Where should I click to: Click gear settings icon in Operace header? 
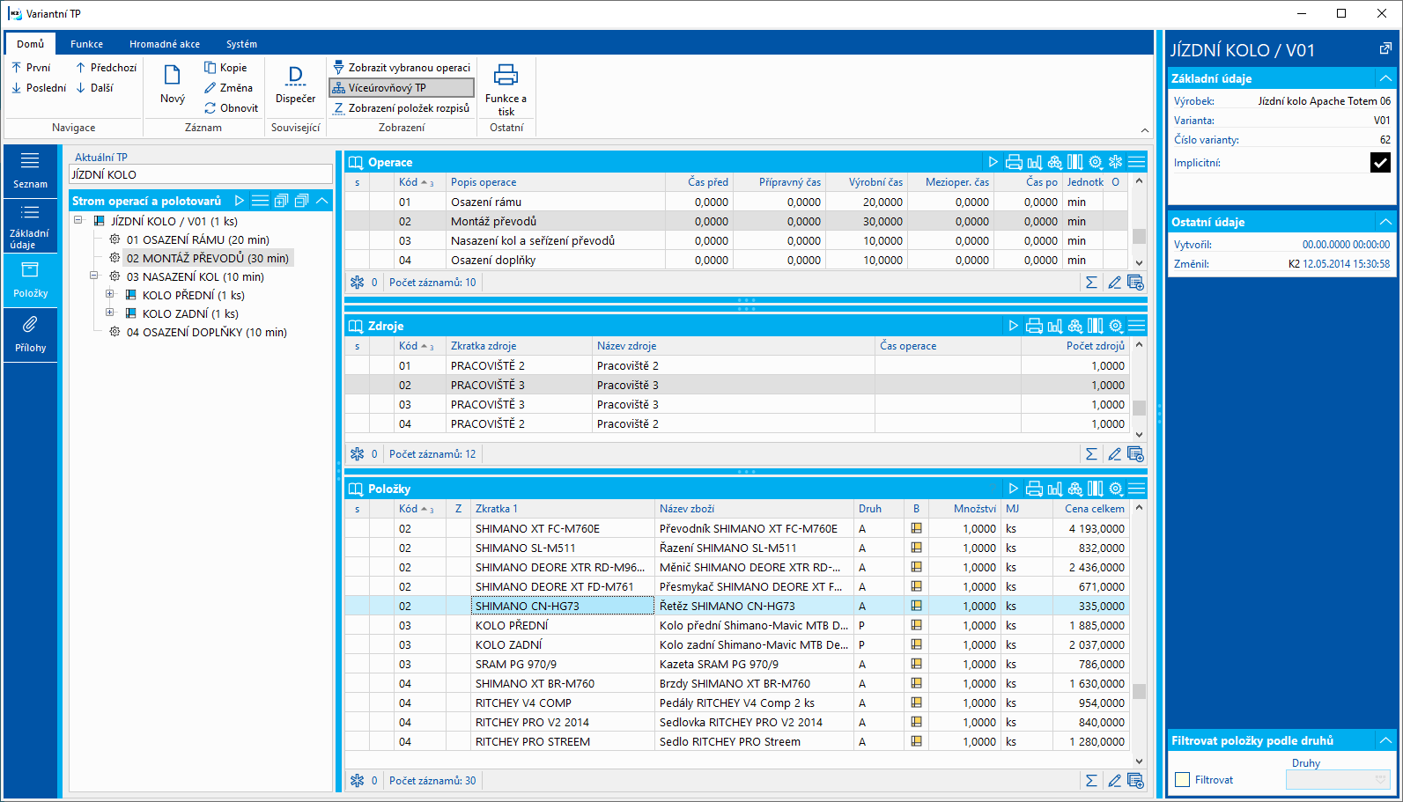pos(1096,162)
